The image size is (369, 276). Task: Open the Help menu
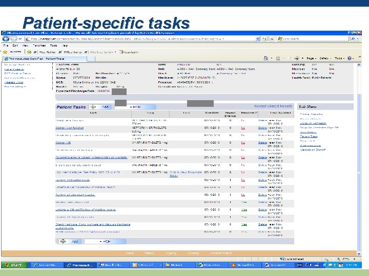pos(65,45)
